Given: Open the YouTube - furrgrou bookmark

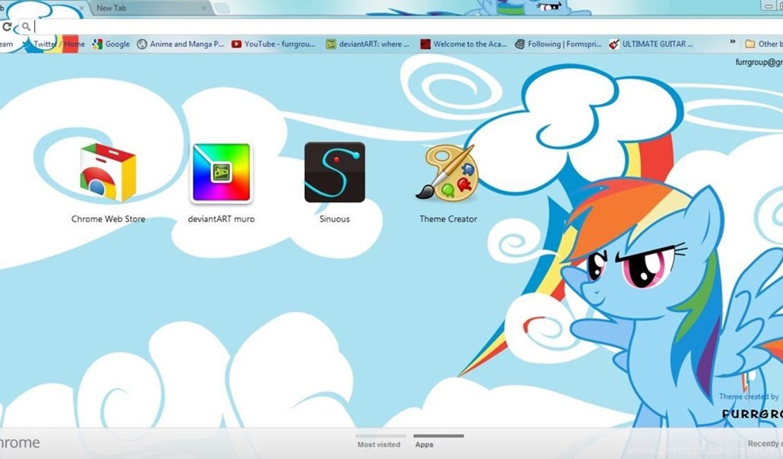Looking at the screenshot, I should 273,44.
